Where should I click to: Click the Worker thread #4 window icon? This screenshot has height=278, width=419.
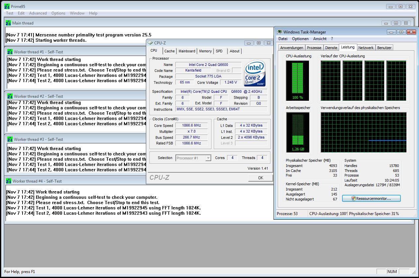tap(9, 181)
